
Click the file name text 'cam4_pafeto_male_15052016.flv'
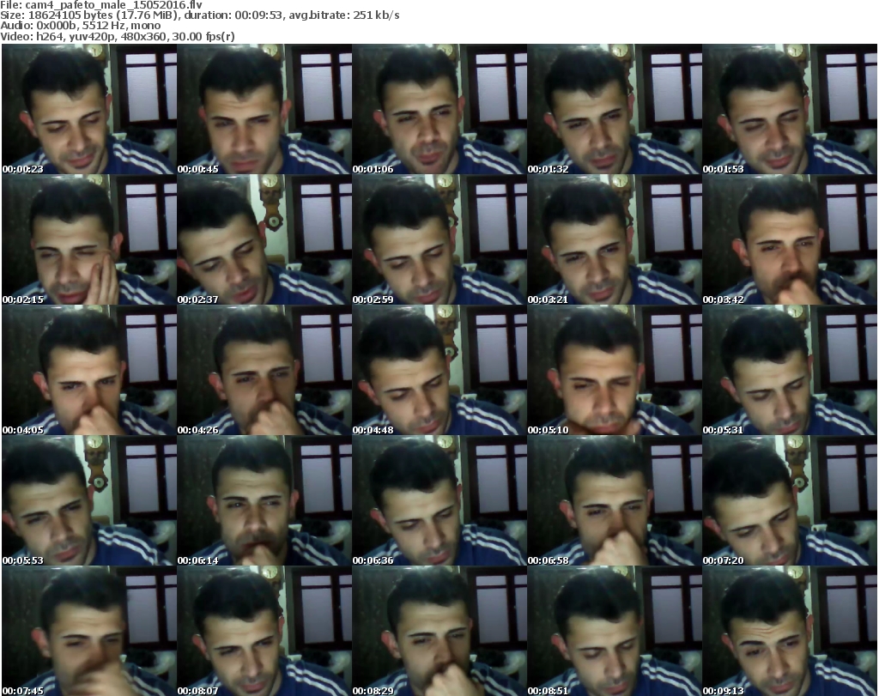coord(114,5)
